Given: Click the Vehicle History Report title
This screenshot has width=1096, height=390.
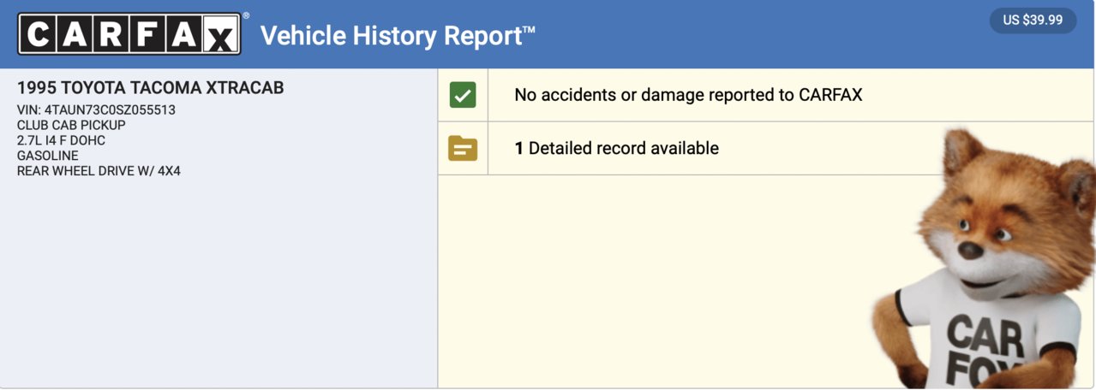Looking at the screenshot, I should pos(398,36).
